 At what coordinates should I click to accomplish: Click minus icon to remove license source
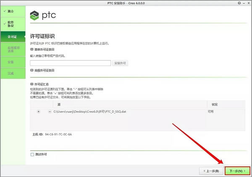click(x=50, y=111)
